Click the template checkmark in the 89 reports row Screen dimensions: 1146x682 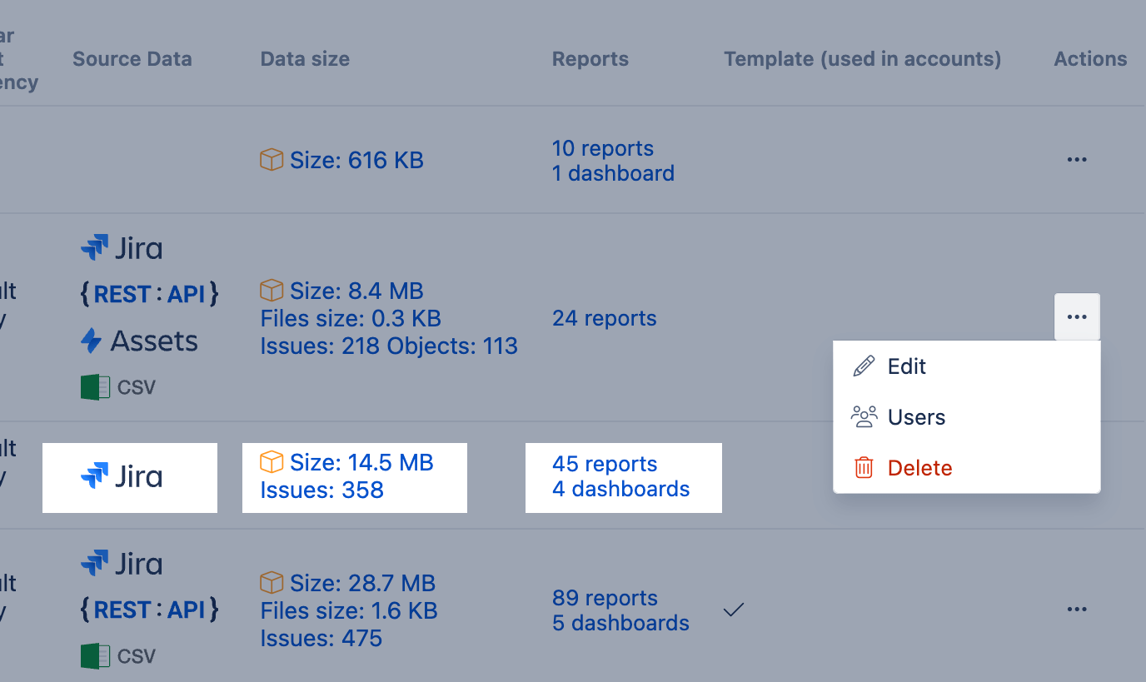coord(733,610)
